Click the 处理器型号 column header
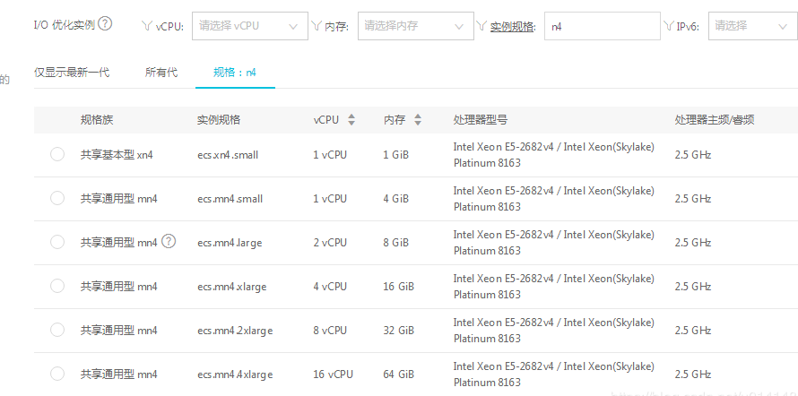 tap(480, 120)
